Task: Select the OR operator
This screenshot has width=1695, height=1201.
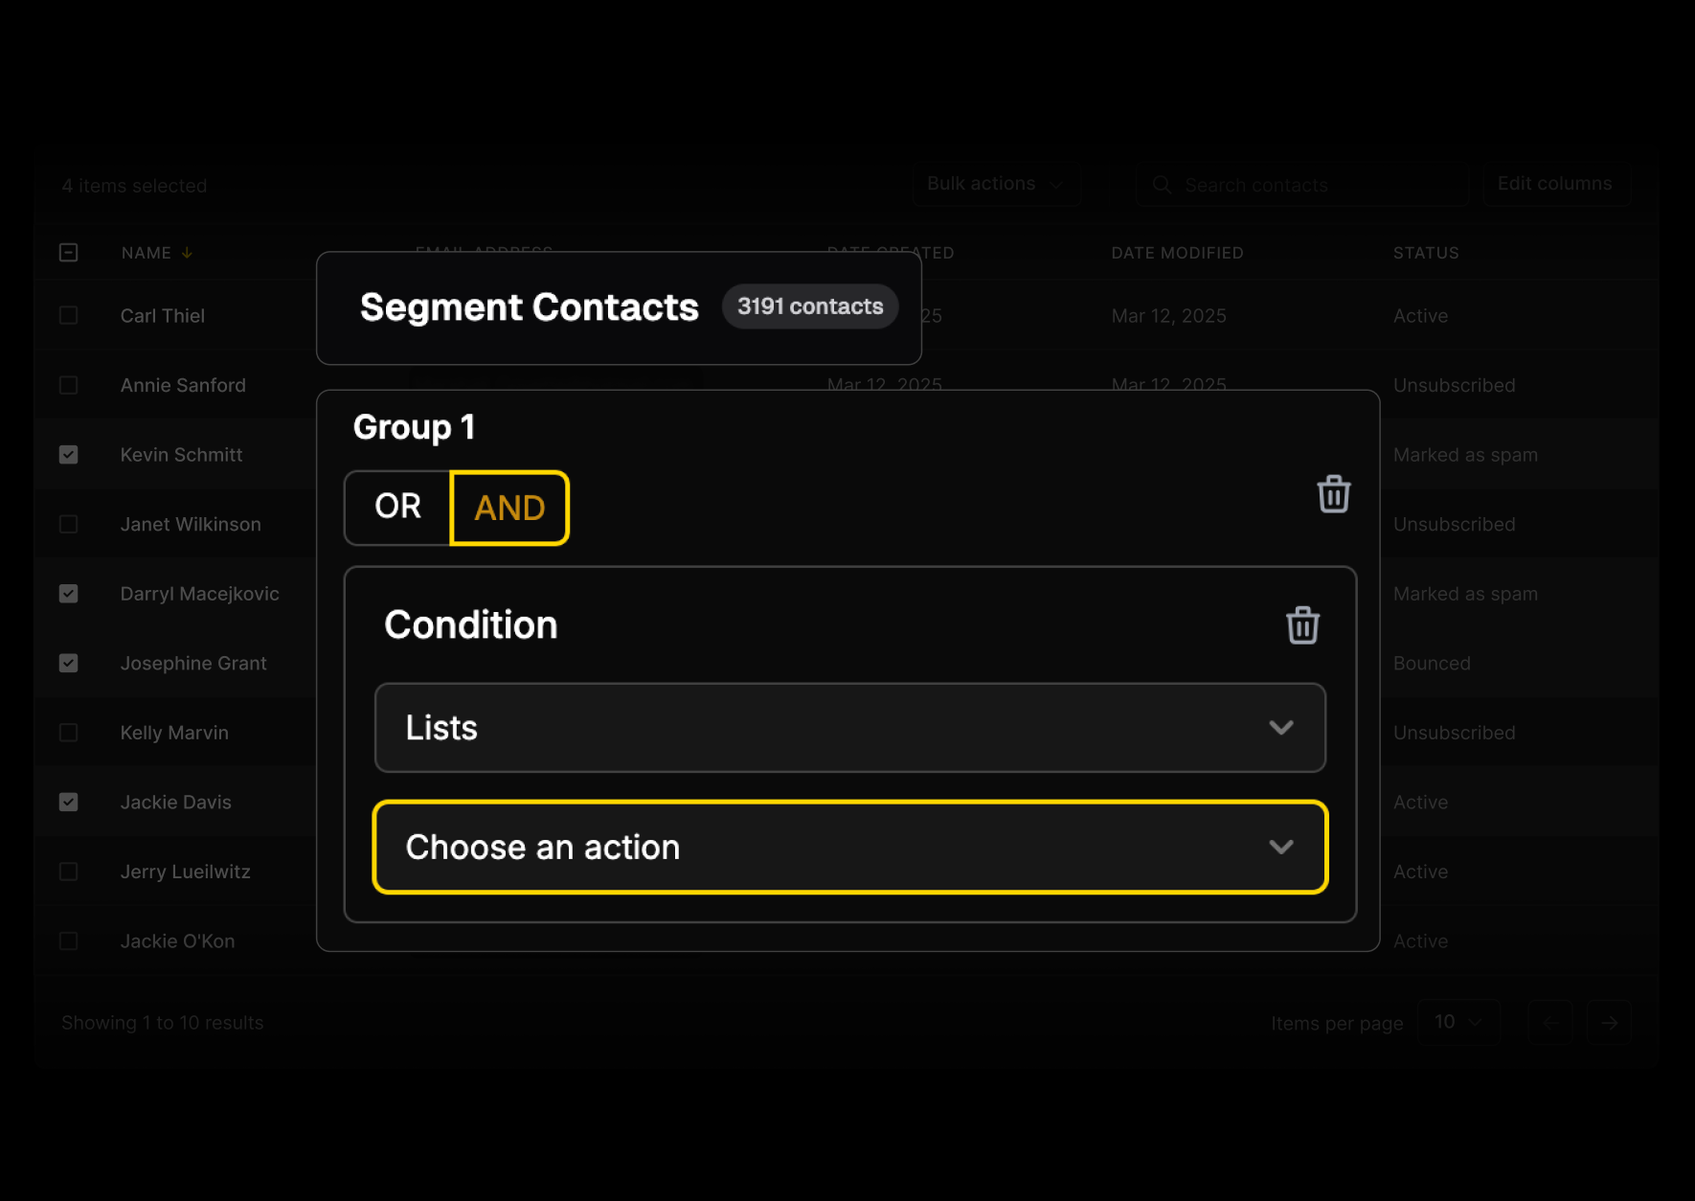Action: click(x=397, y=507)
